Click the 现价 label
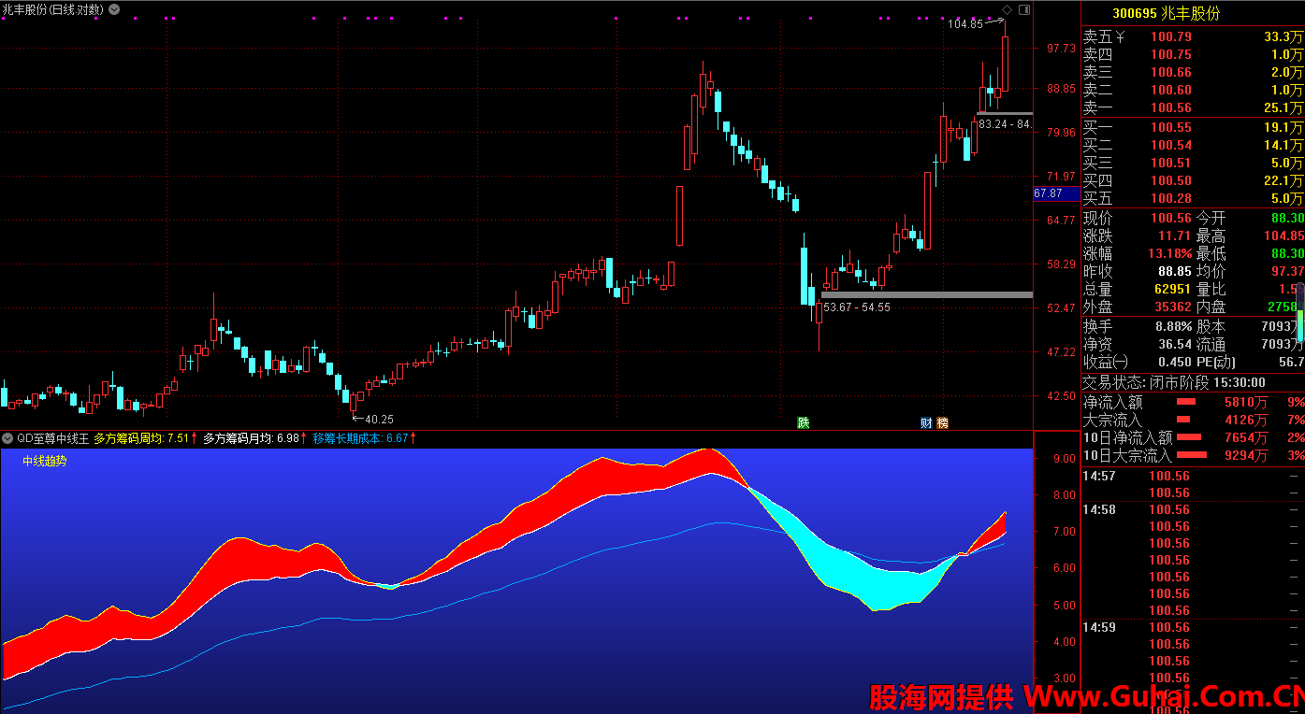The height and width of the screenshot is (714, 1305). tap(1098, 218)
